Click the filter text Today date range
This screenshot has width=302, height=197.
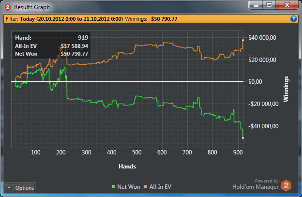click(x=72, y=19)
